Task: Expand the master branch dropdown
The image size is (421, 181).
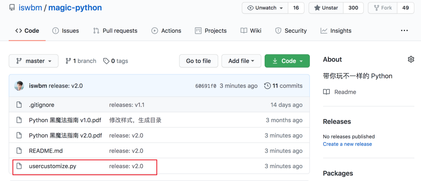Action: coord(34,61)
